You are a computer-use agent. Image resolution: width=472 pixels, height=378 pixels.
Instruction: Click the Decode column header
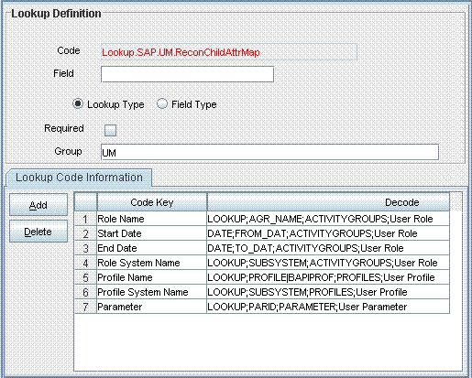point(328,202)
